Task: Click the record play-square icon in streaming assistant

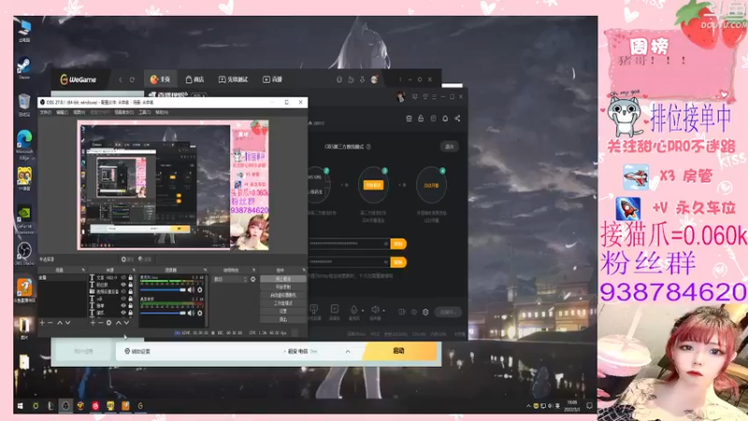Action: (x=335, y=310)
